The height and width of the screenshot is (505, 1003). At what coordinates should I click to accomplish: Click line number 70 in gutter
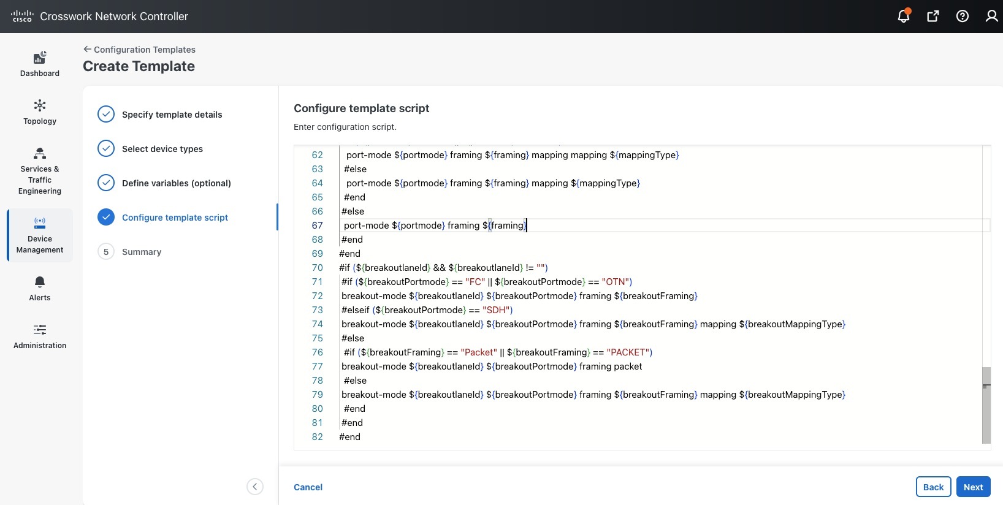tap(317, 268)
